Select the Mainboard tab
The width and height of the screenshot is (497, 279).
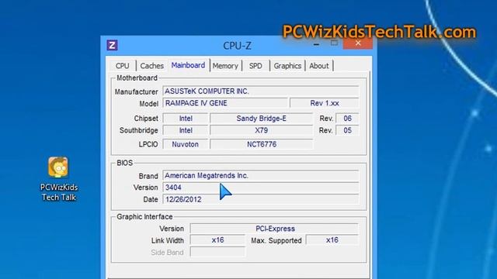pos(188,65)
